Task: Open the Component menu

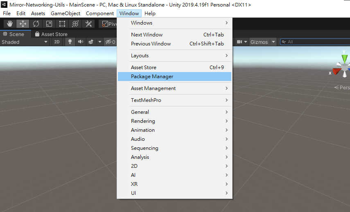Action: [x=100, y=14]
